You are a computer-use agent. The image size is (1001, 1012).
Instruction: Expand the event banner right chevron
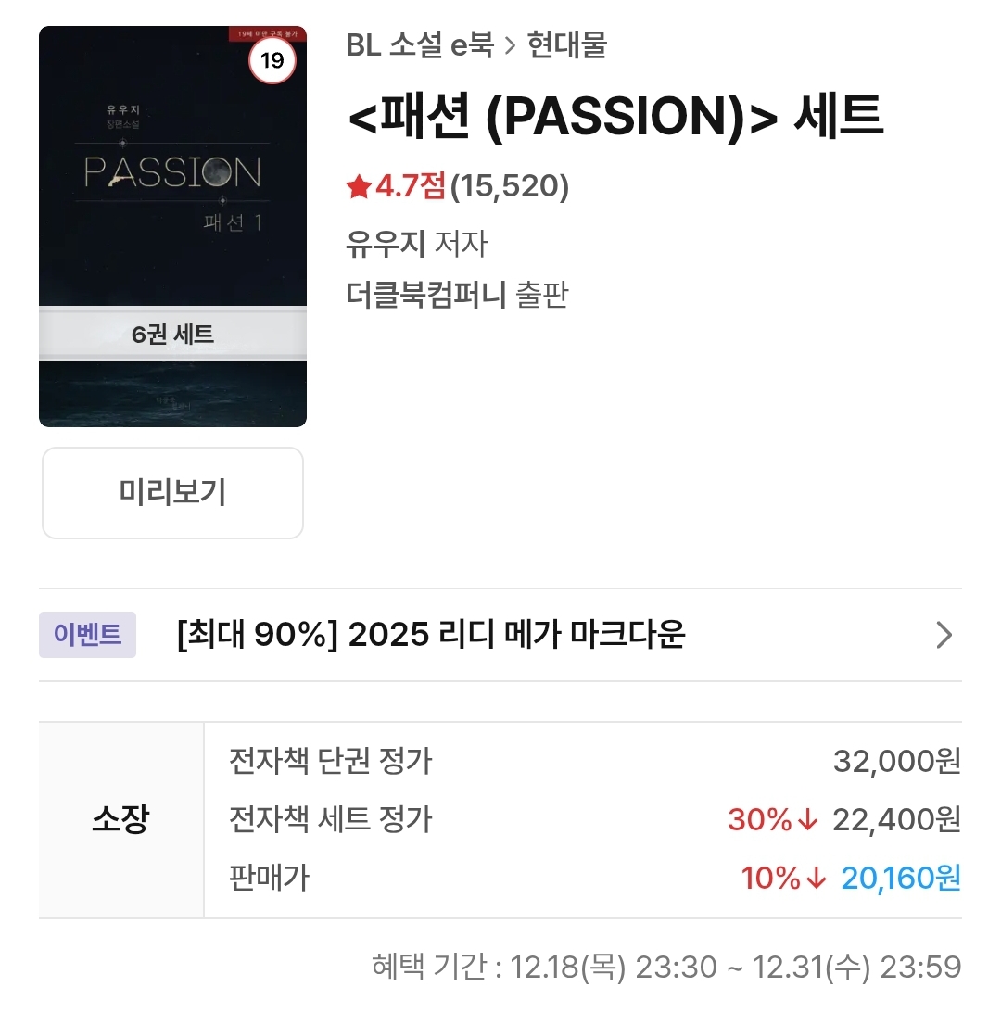(x=944, y=635)
